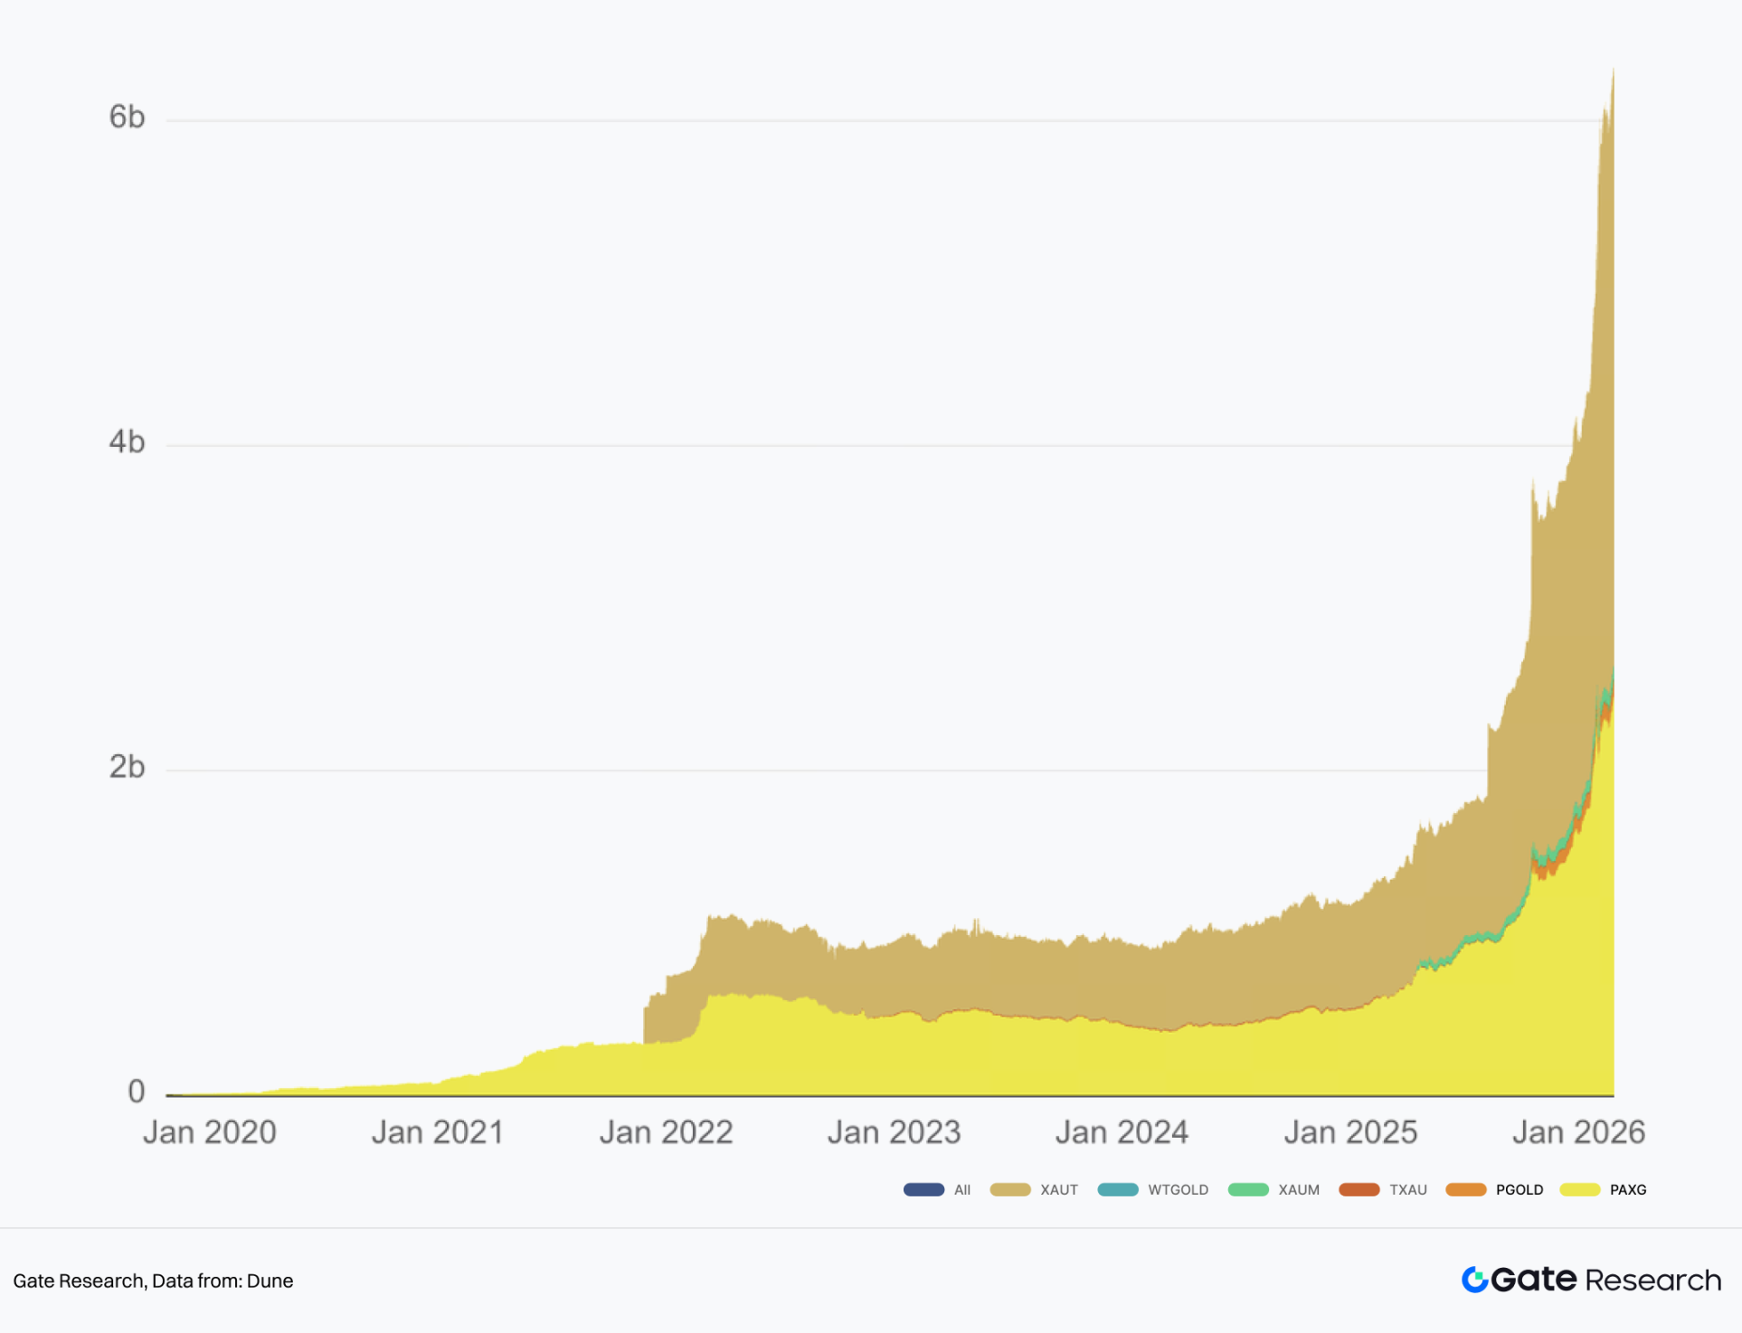
Task: Select the XAUT legend text label
Action: 1058,1189
